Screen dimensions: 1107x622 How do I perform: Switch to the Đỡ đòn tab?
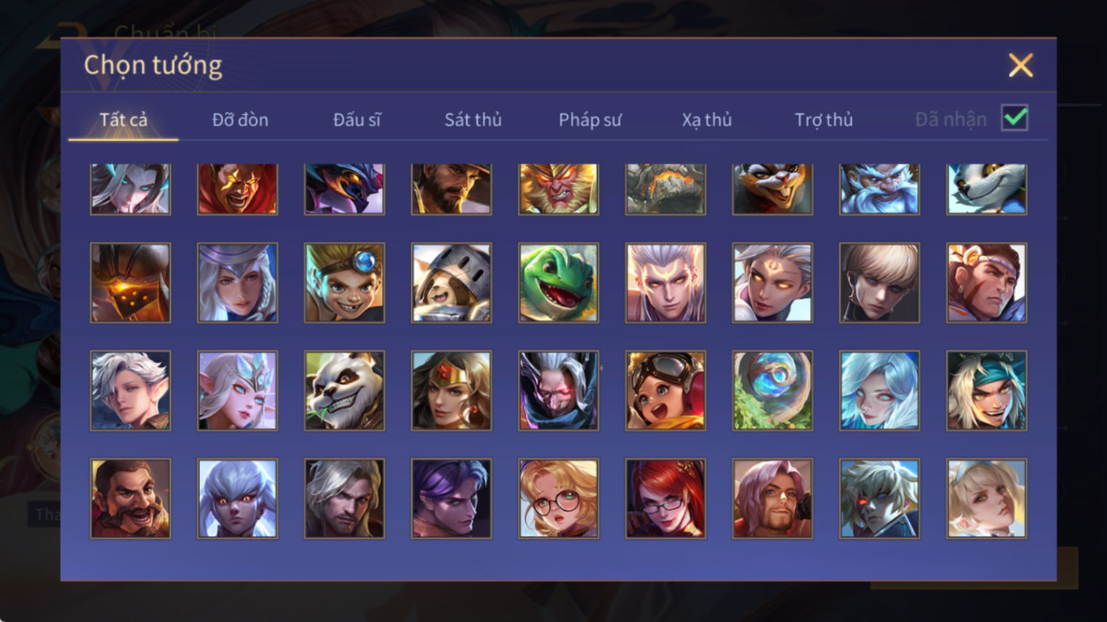240,119
